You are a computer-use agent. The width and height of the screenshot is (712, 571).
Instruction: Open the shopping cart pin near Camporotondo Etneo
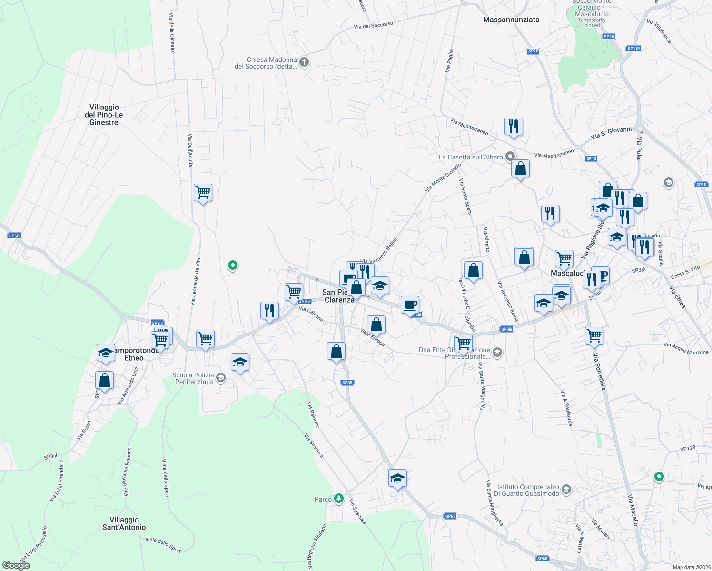click(x=160, y=338)
